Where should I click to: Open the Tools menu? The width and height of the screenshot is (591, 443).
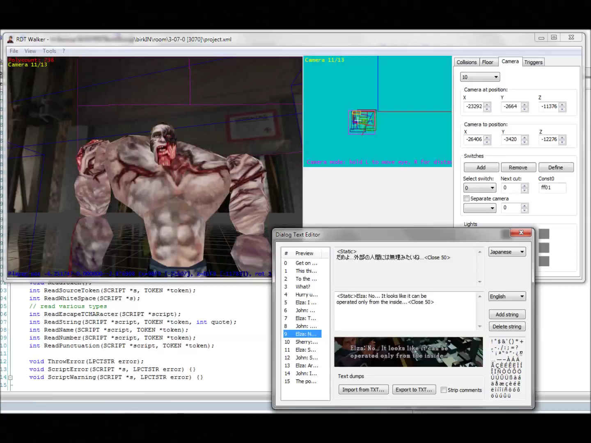pos(49,51)
